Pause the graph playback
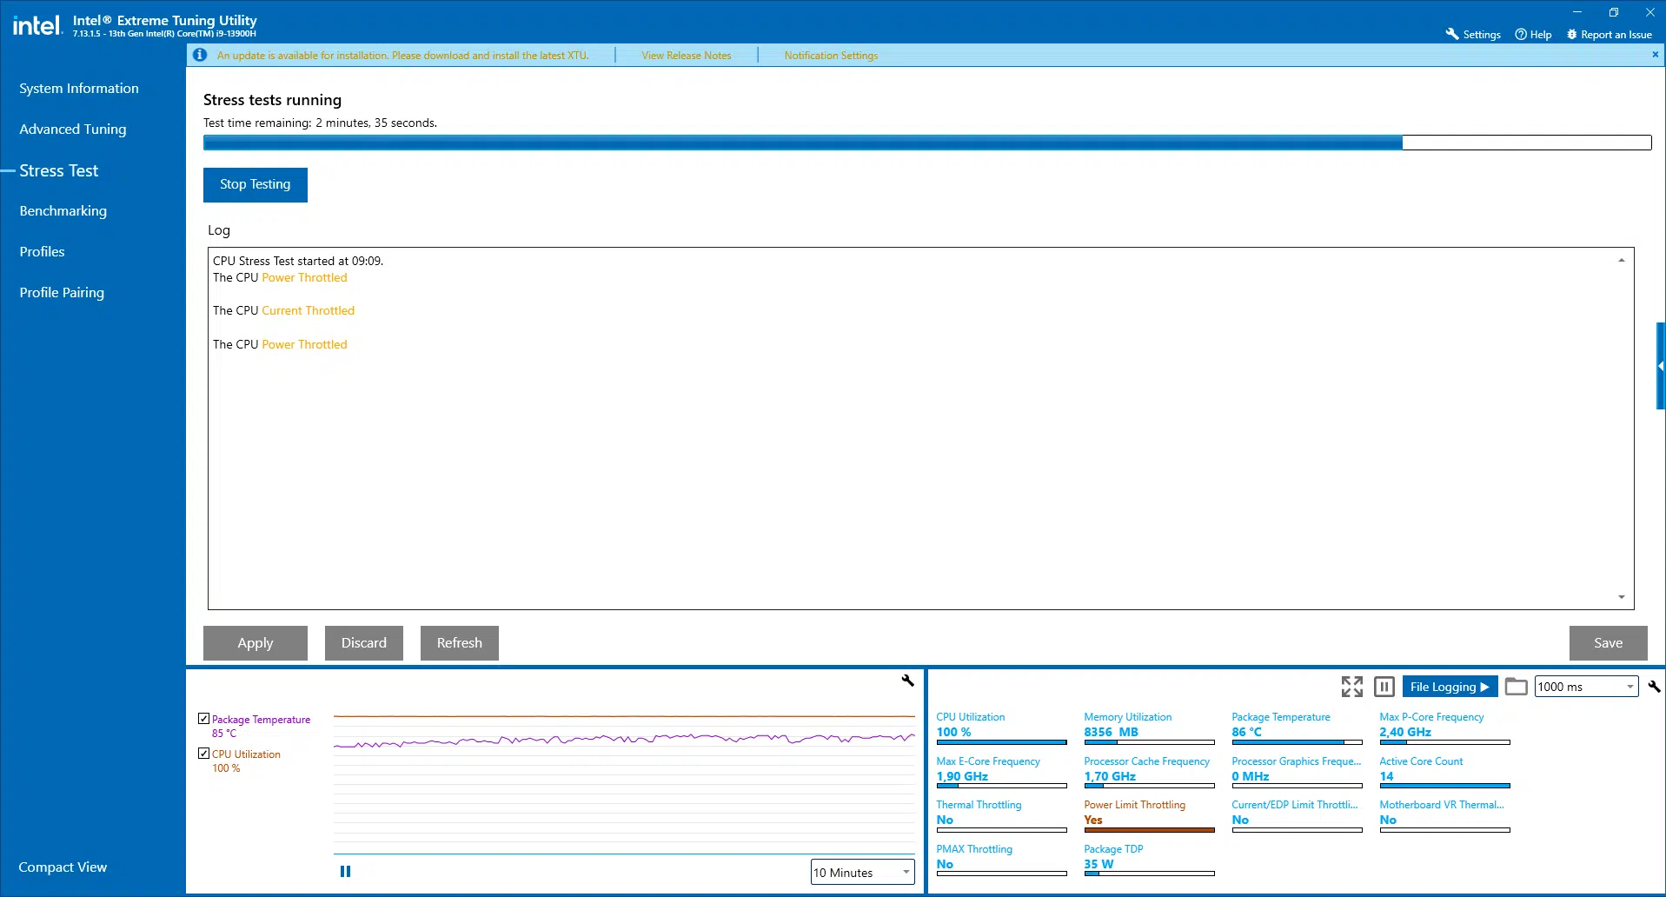 coord(345,871)
